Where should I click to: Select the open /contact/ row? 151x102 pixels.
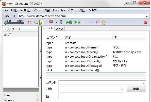[96, 43]
